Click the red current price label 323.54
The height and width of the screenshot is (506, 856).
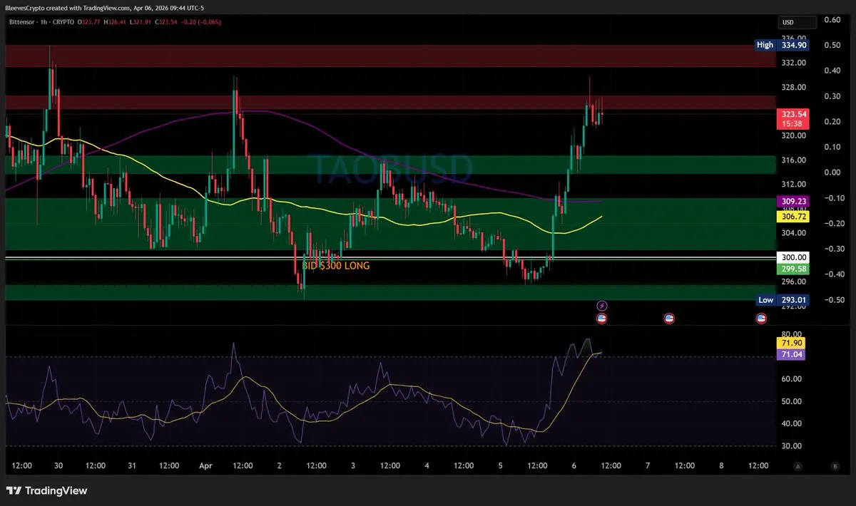(793, 118)
